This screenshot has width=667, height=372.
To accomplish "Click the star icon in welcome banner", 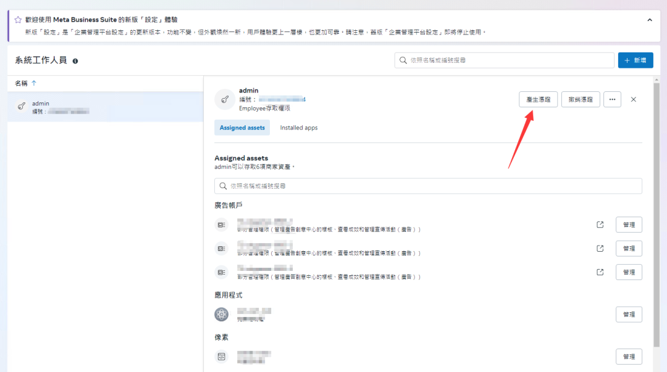I will (x=18, y=20).
